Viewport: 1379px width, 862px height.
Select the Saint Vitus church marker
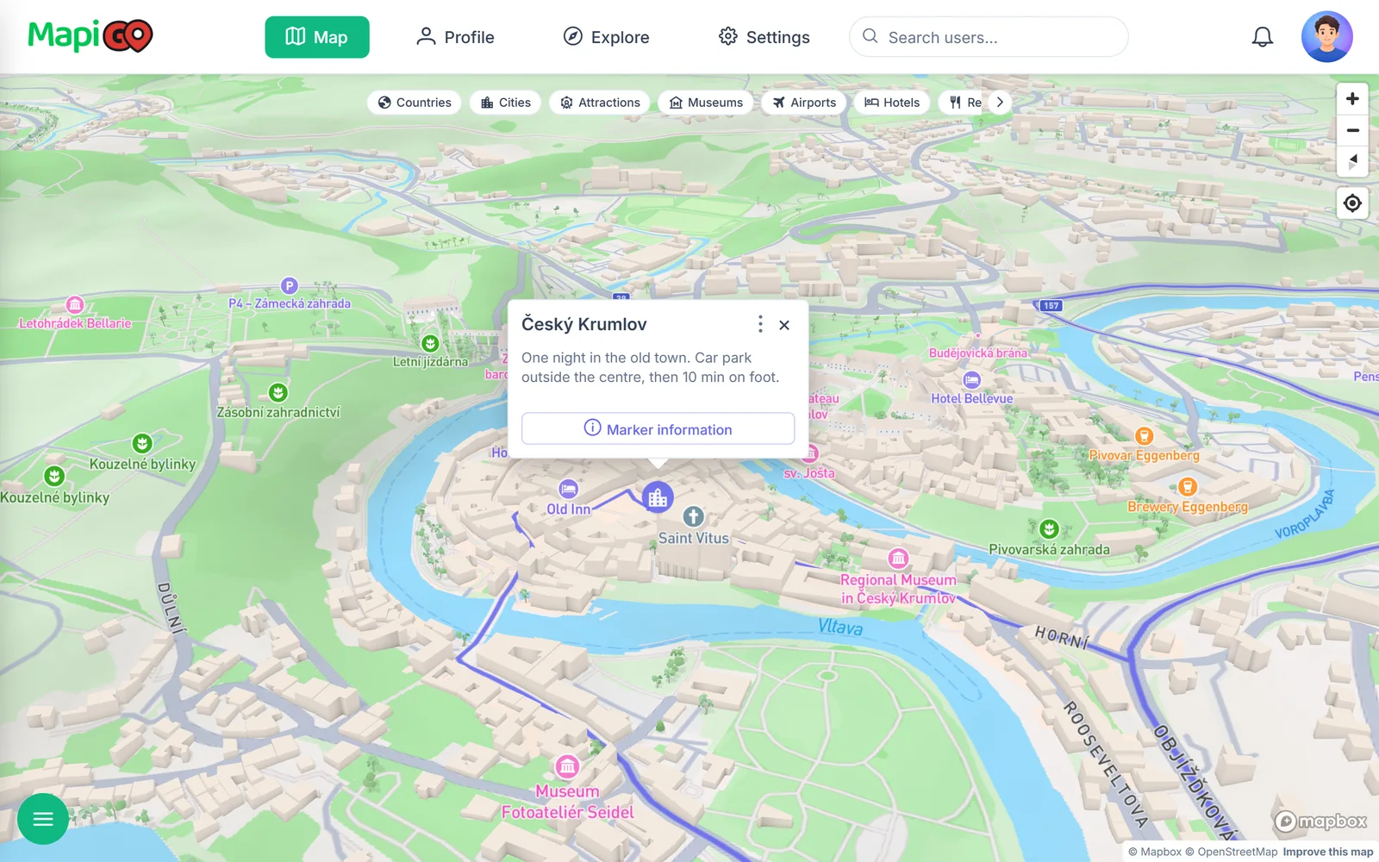tap(694, 516)
